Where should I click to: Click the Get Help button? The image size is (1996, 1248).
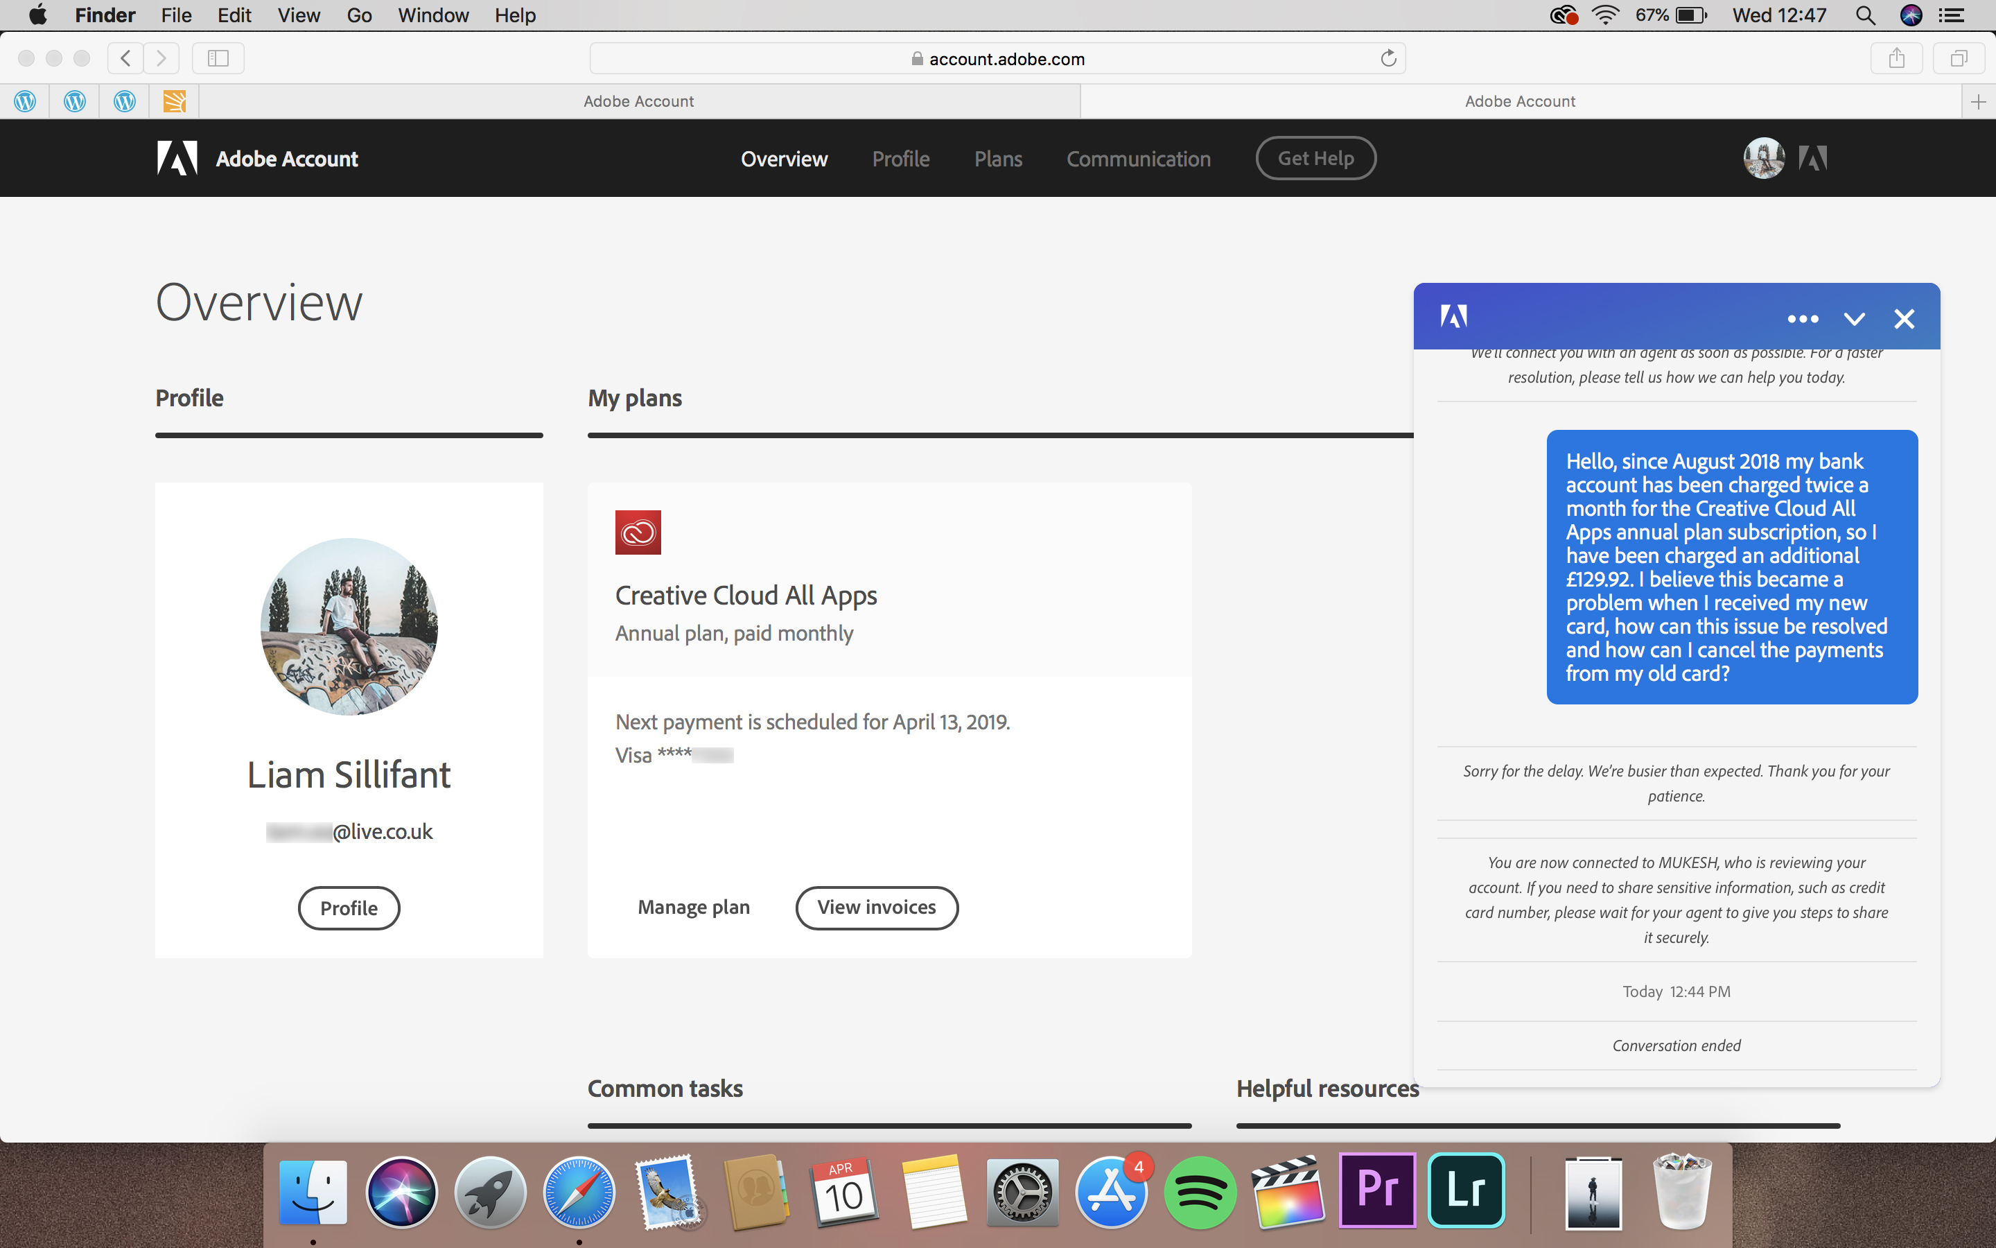point(1315,158)
